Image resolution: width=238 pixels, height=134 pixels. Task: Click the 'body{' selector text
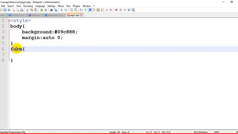[17, 26]
